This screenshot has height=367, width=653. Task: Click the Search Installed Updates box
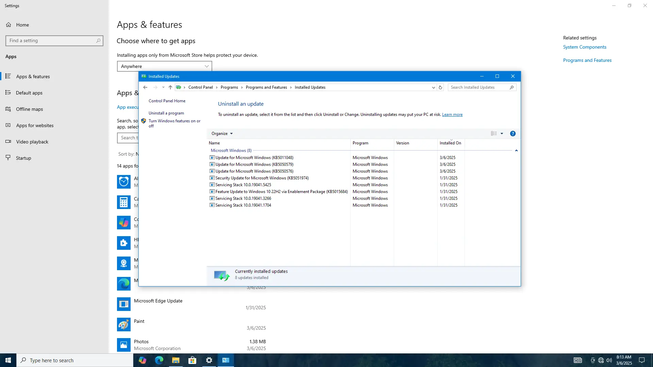479,87
